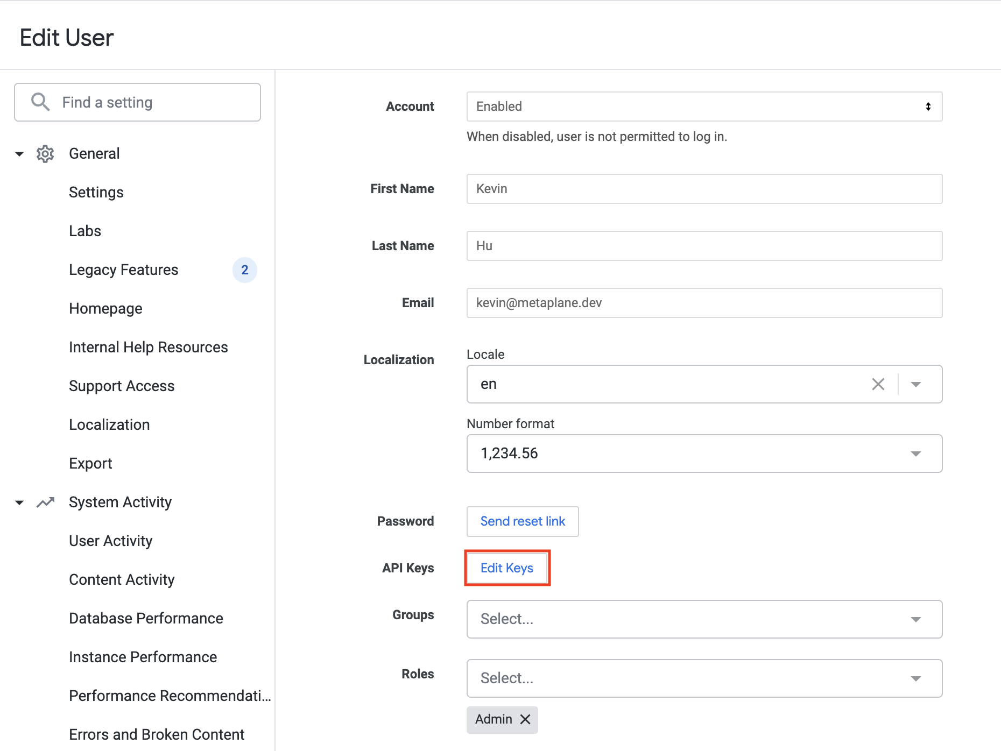The height and width of the screenshot is (751, 1001).
Task: Open the Locale dropdown arrow
Action: click(916, 384)
